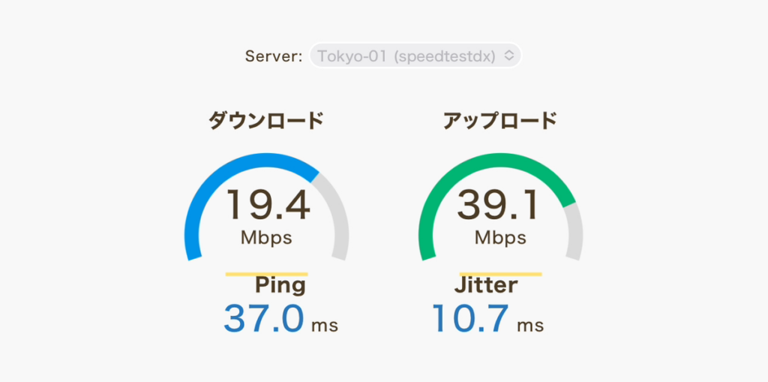Screen dimensions: 768x382
Task: Click the ms unit next to 10.7
Action: point(530,326)
